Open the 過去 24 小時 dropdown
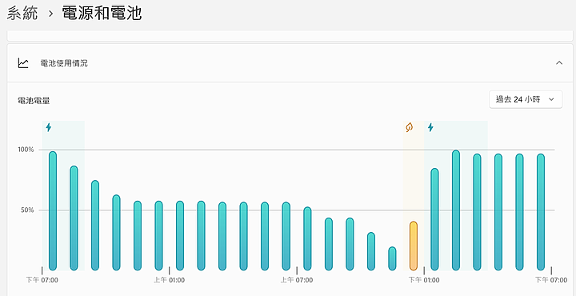This screenshot has width=576, height=296. (526, 99)
